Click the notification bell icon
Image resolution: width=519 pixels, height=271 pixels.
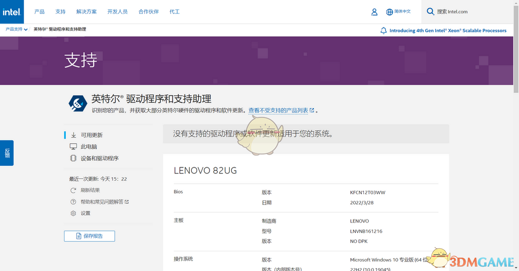pyautogui.click(x=383, y=30)
